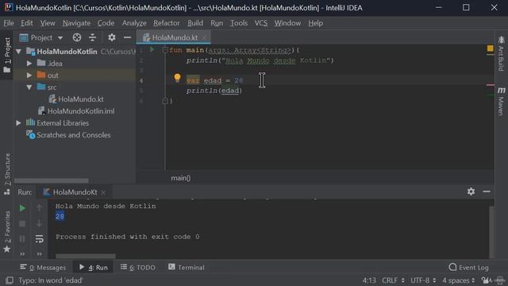Click the Run console horizontal scrollbar
This screenshot has width=508, height=286.
(86, 256)
